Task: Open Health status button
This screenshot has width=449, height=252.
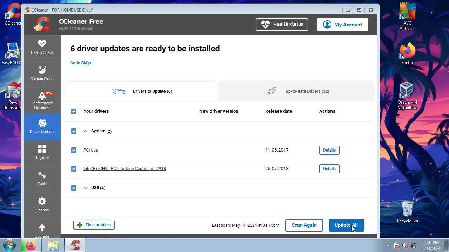Action: pos(282,24)
